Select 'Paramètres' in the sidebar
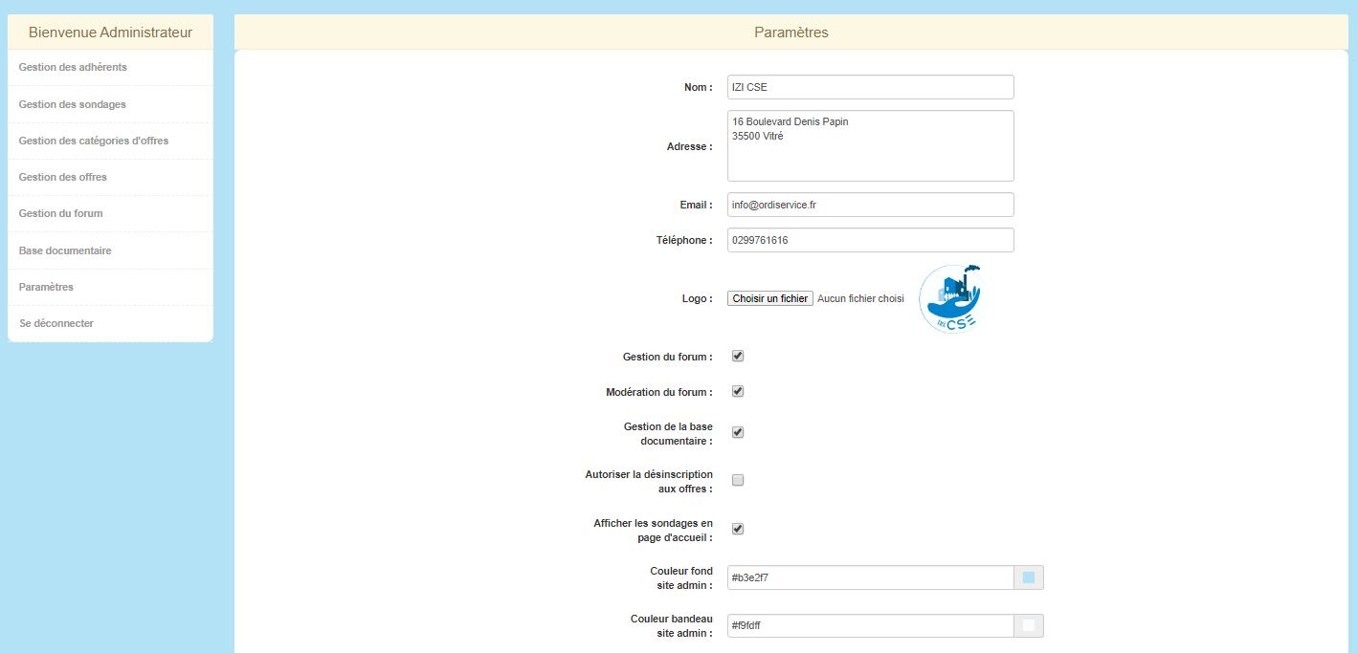The width and height of the screenshot is (1358, 653). pos(46,287)
